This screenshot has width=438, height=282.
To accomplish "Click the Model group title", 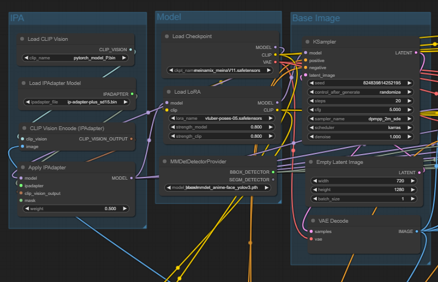I will [169, 17].
